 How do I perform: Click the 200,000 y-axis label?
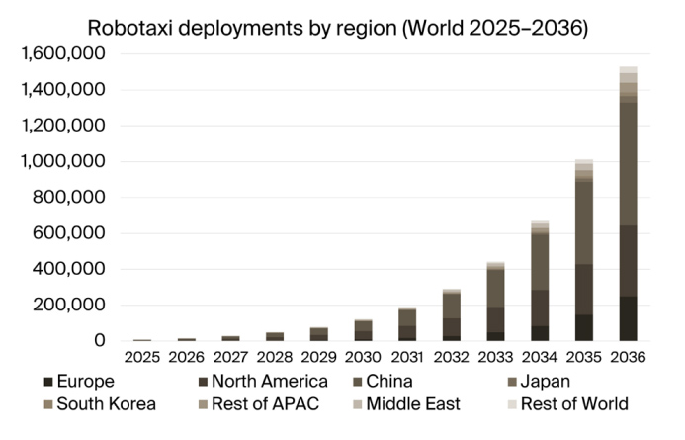click(69, 305)
